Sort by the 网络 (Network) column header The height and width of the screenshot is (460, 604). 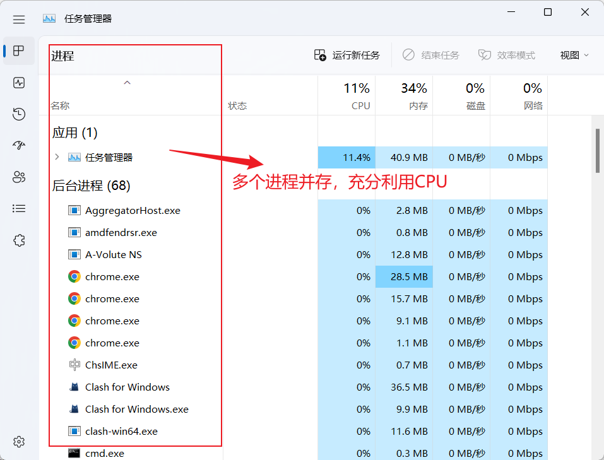tap(519, 95)
